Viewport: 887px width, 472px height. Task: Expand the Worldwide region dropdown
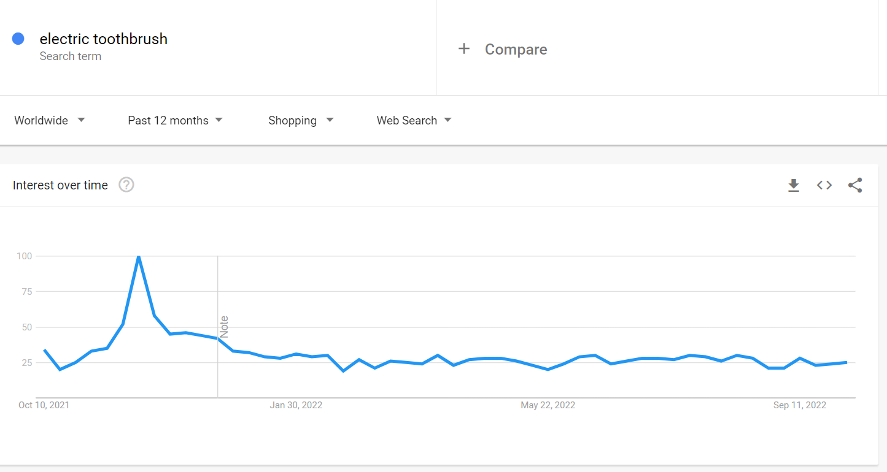50,120
